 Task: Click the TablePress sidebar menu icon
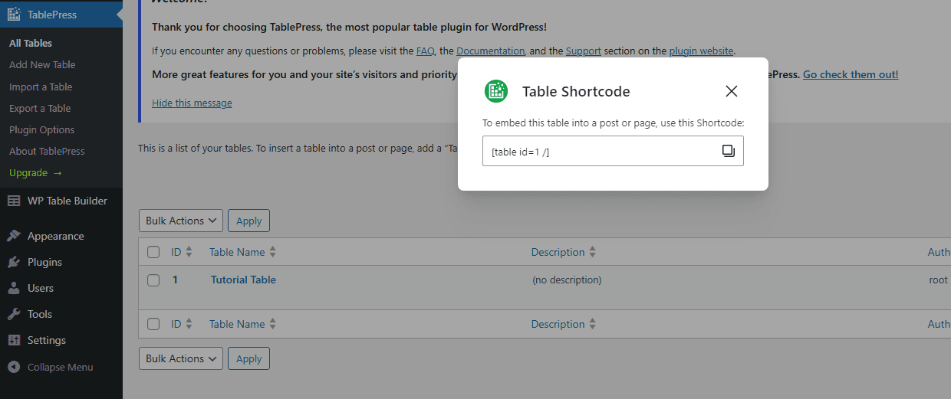(x=14, y=15)
